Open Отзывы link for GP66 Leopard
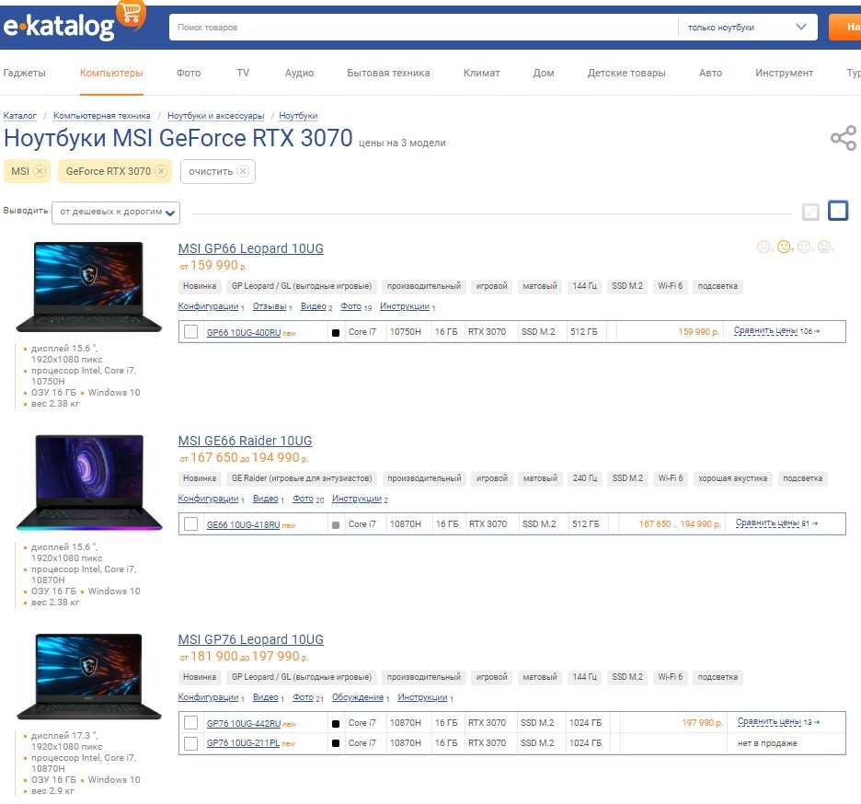 coord(269,306)
